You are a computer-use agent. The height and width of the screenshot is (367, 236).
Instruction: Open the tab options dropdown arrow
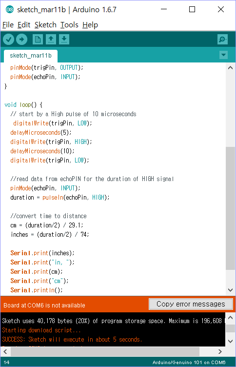(x=224, y=55)
